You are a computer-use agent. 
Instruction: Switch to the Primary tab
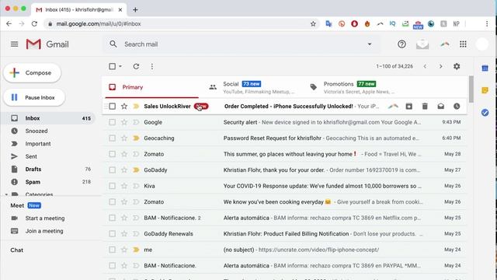point(151,87)
